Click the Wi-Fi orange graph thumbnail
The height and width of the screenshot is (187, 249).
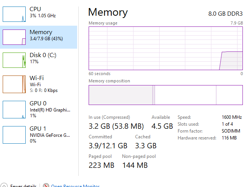(x=14, y=84)
